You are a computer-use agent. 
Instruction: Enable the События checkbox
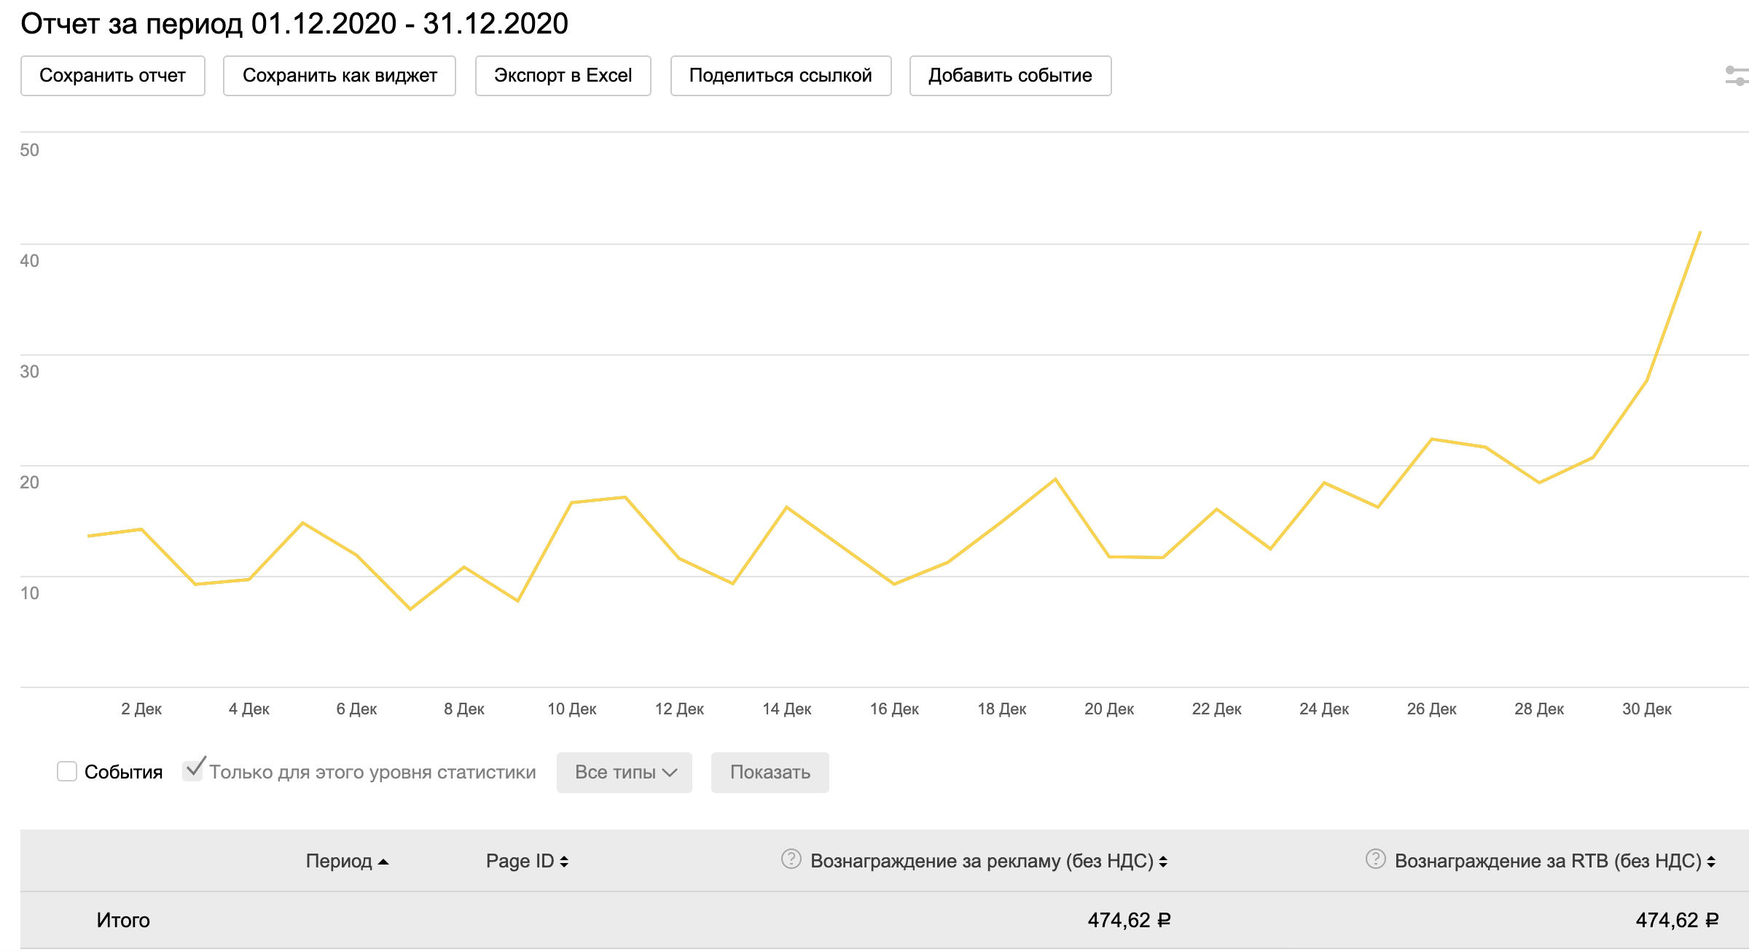pos(67,771)
